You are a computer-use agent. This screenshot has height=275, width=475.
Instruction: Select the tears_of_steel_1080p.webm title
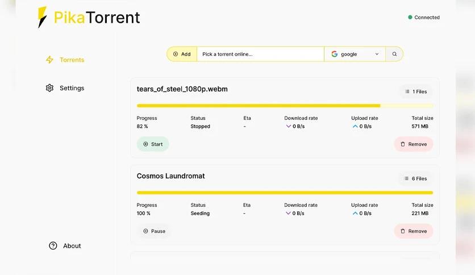(182, 89)
